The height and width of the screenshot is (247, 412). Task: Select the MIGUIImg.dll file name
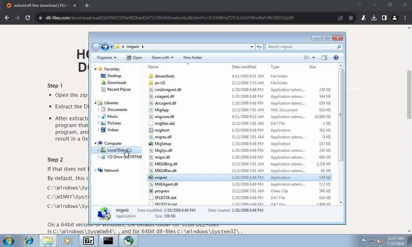point(166,164)
